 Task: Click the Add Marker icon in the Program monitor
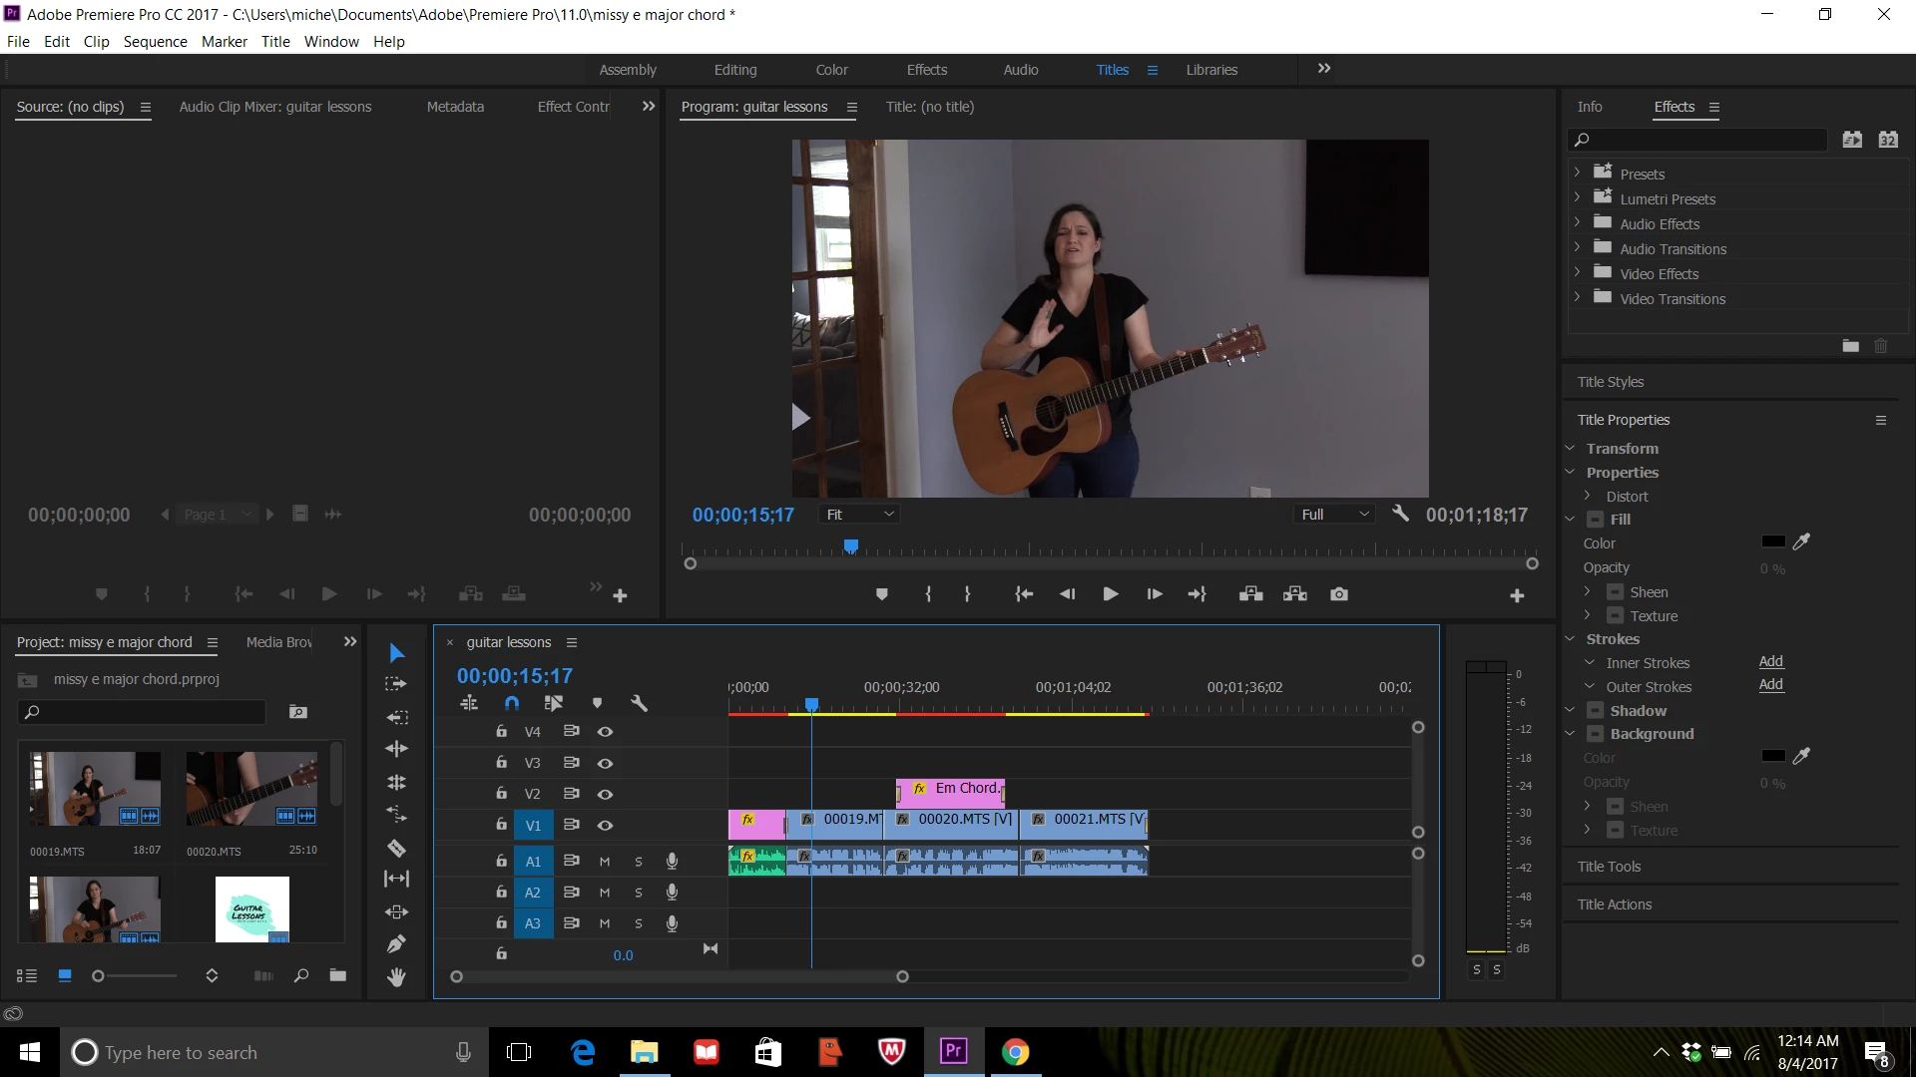881,594
